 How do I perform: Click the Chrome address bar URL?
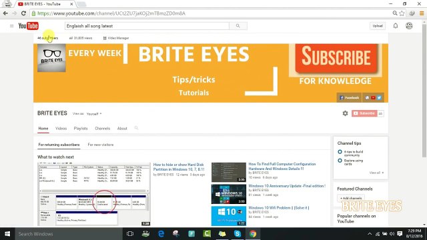pyautogui.click(x=111, y=13)
